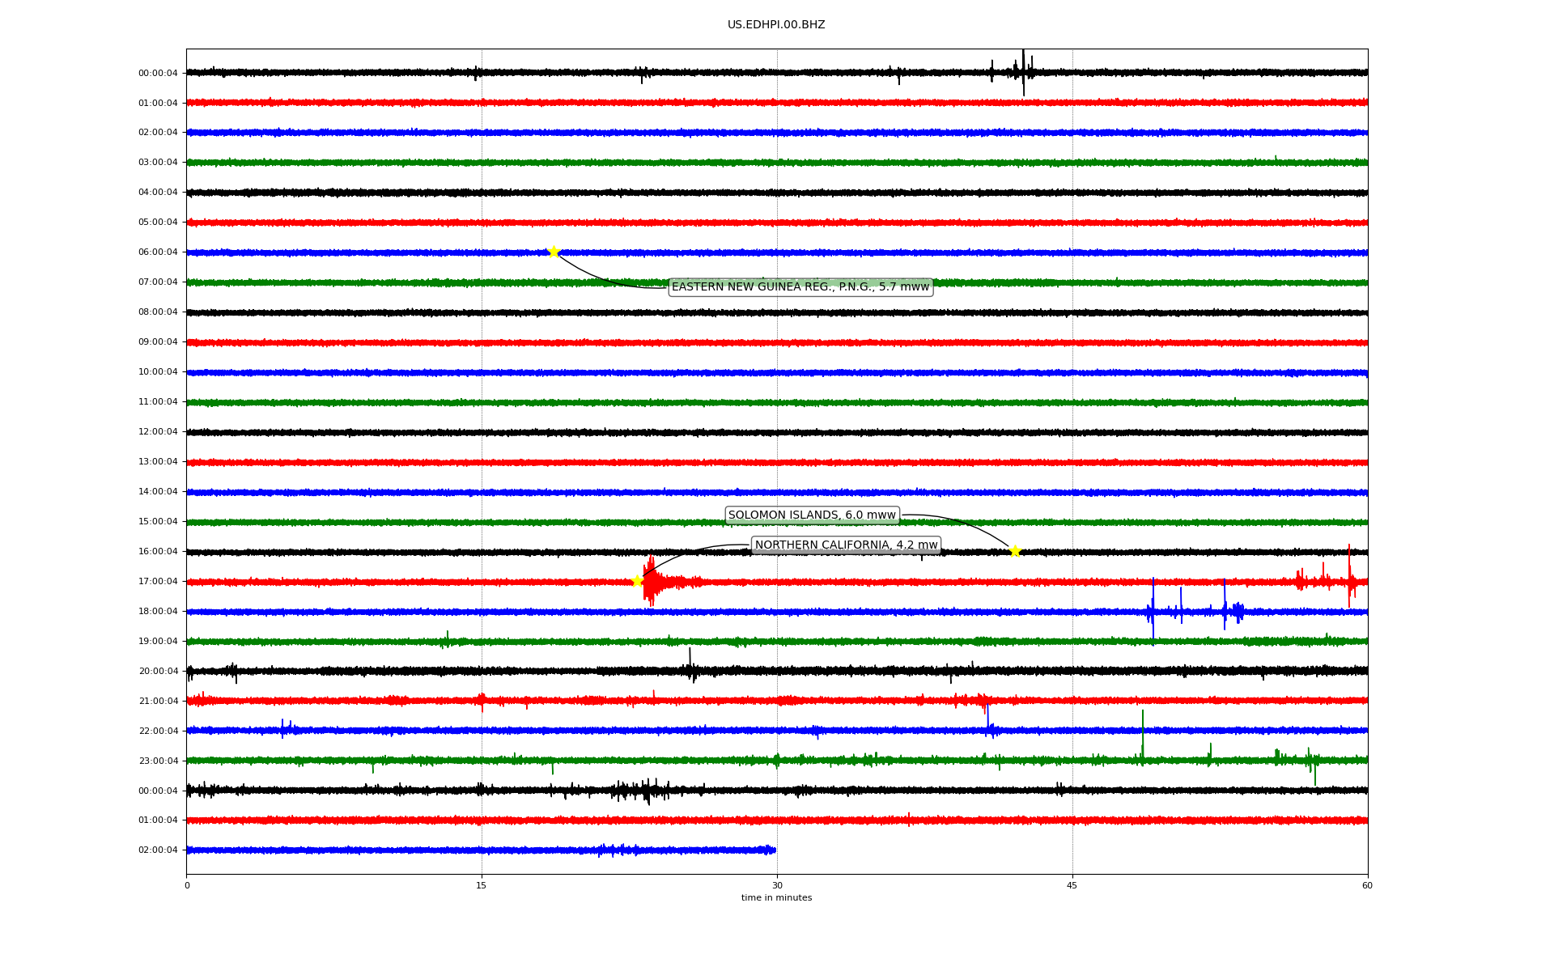
Task: Click the last 02:00:04 row label at bottom
Action: coord(158,850)
